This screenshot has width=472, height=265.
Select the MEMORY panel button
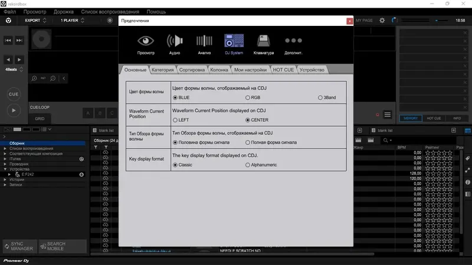pyautogui.click(x=411, y=118)
